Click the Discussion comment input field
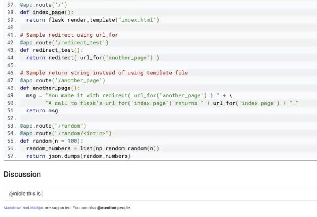This screenshot has width=317, height=217. click(160, 194)
